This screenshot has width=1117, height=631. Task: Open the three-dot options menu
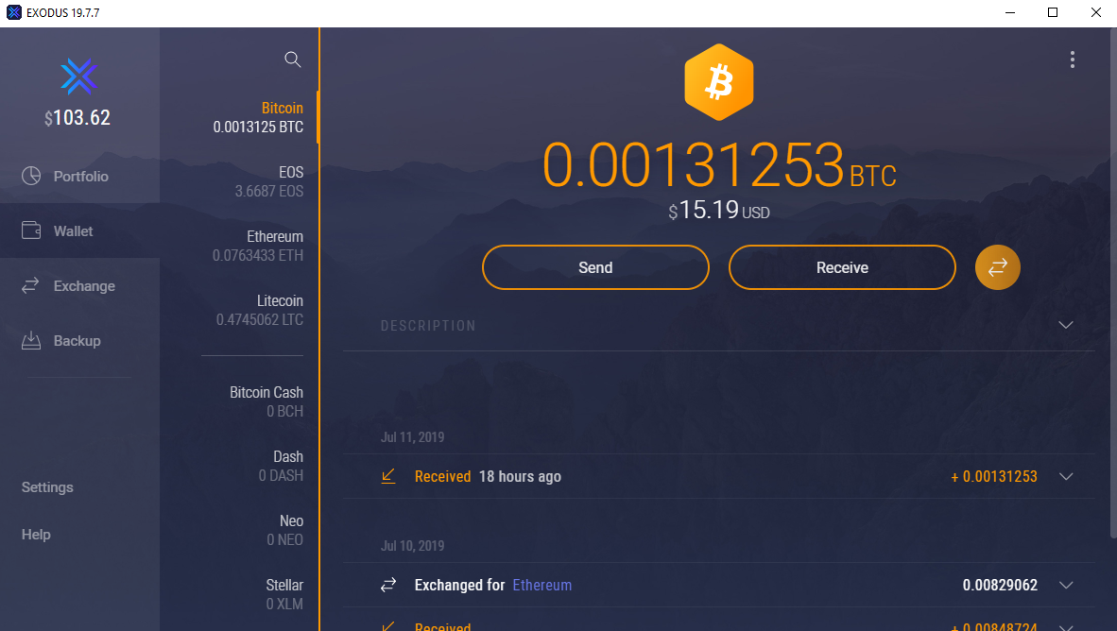1073,60
